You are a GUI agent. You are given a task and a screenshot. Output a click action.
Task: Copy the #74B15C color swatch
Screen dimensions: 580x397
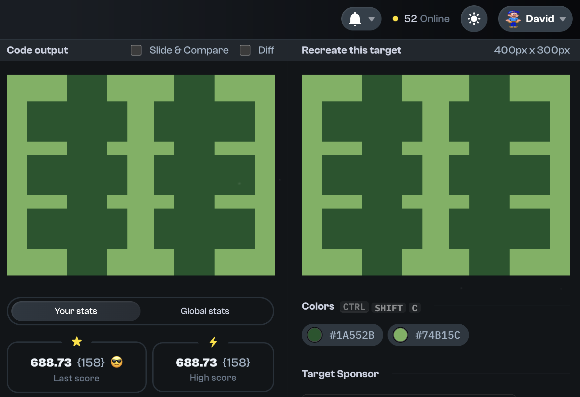(428, 335)
